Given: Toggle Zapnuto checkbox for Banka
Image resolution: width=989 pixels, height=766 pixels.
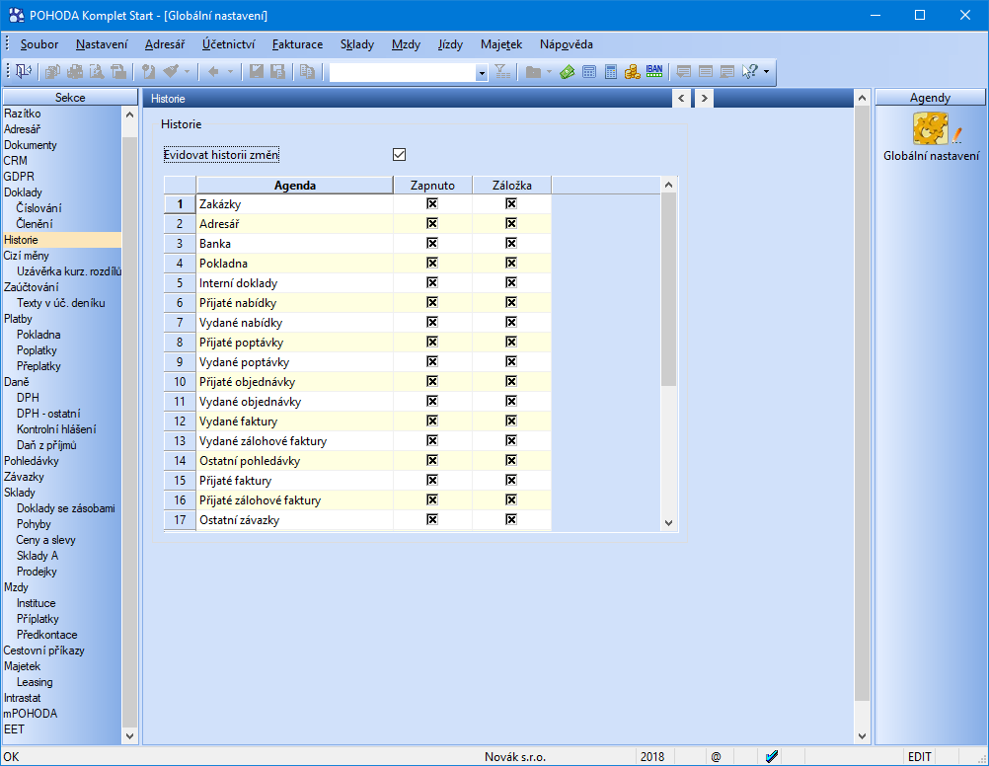Looking at the screenshot, I should tap(432, 243).
